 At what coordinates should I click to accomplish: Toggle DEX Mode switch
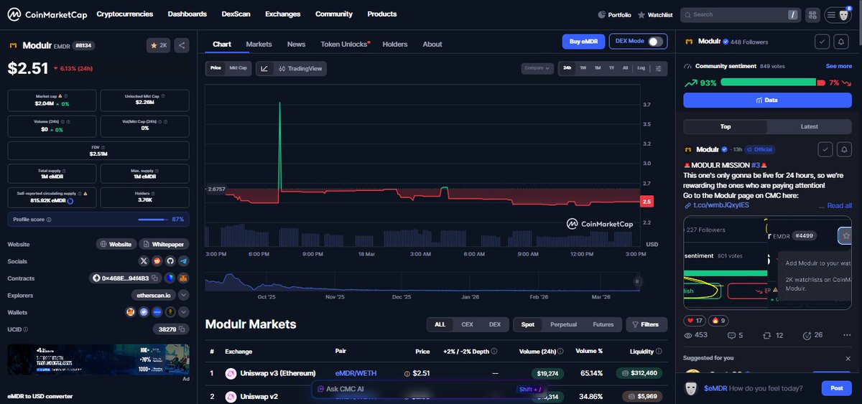click(656, 42)
